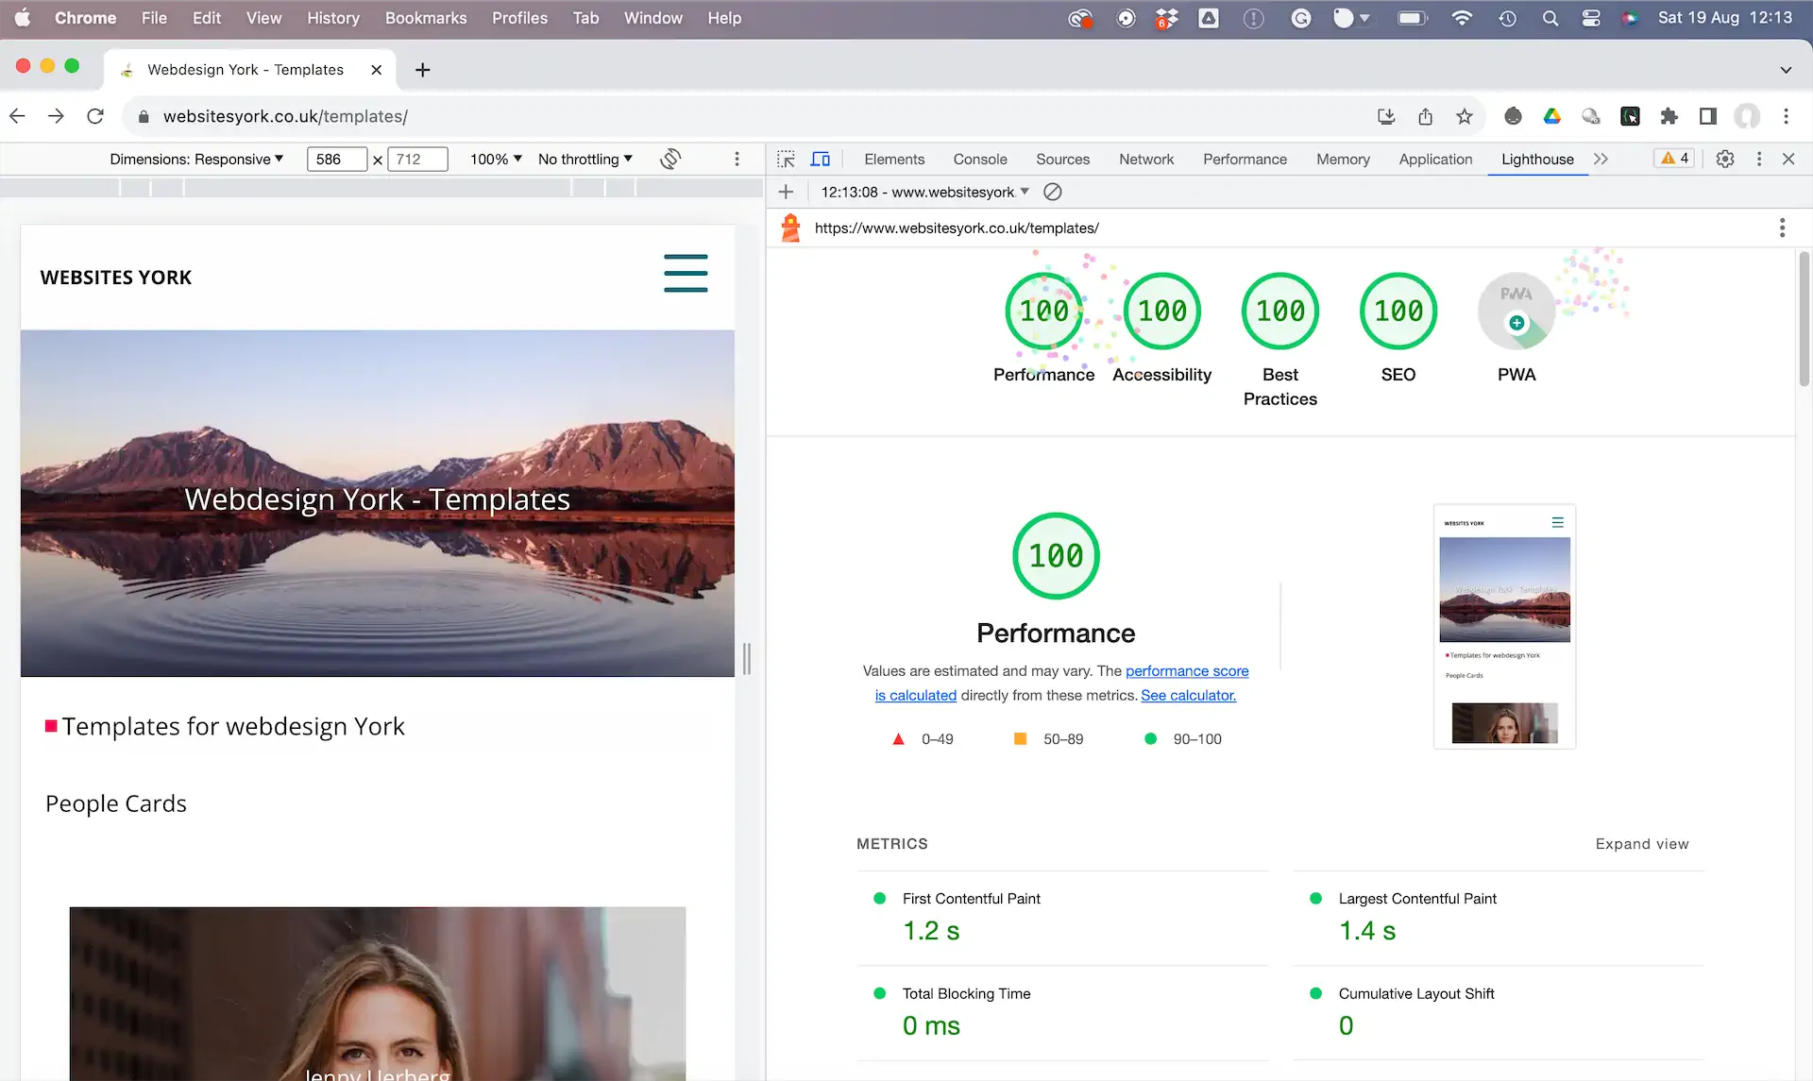Click the install app icon in address bar

(x=1386, y=116)
